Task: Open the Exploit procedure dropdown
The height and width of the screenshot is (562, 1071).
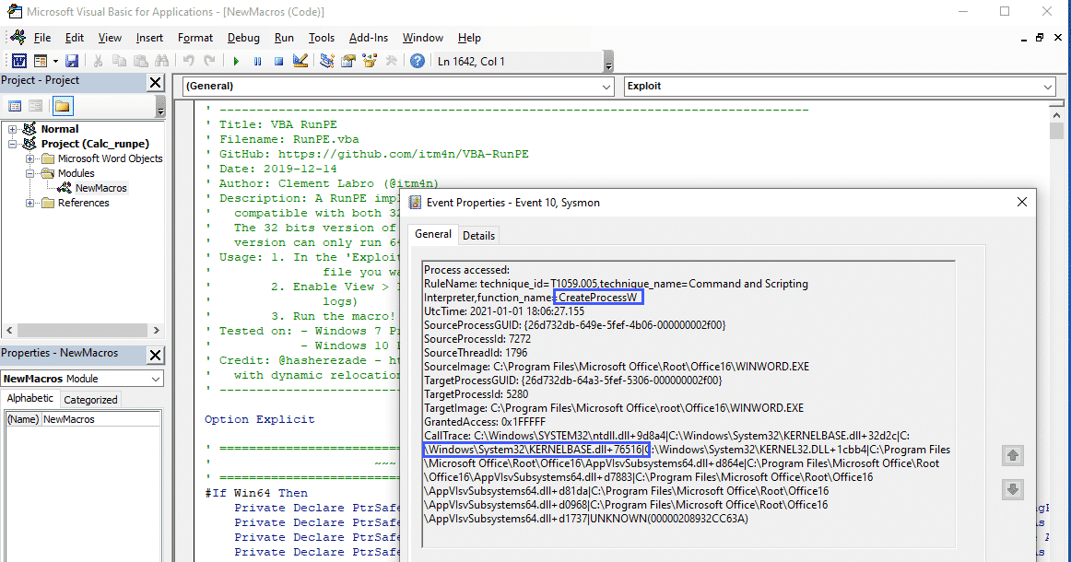Action: pos(1049,85)
